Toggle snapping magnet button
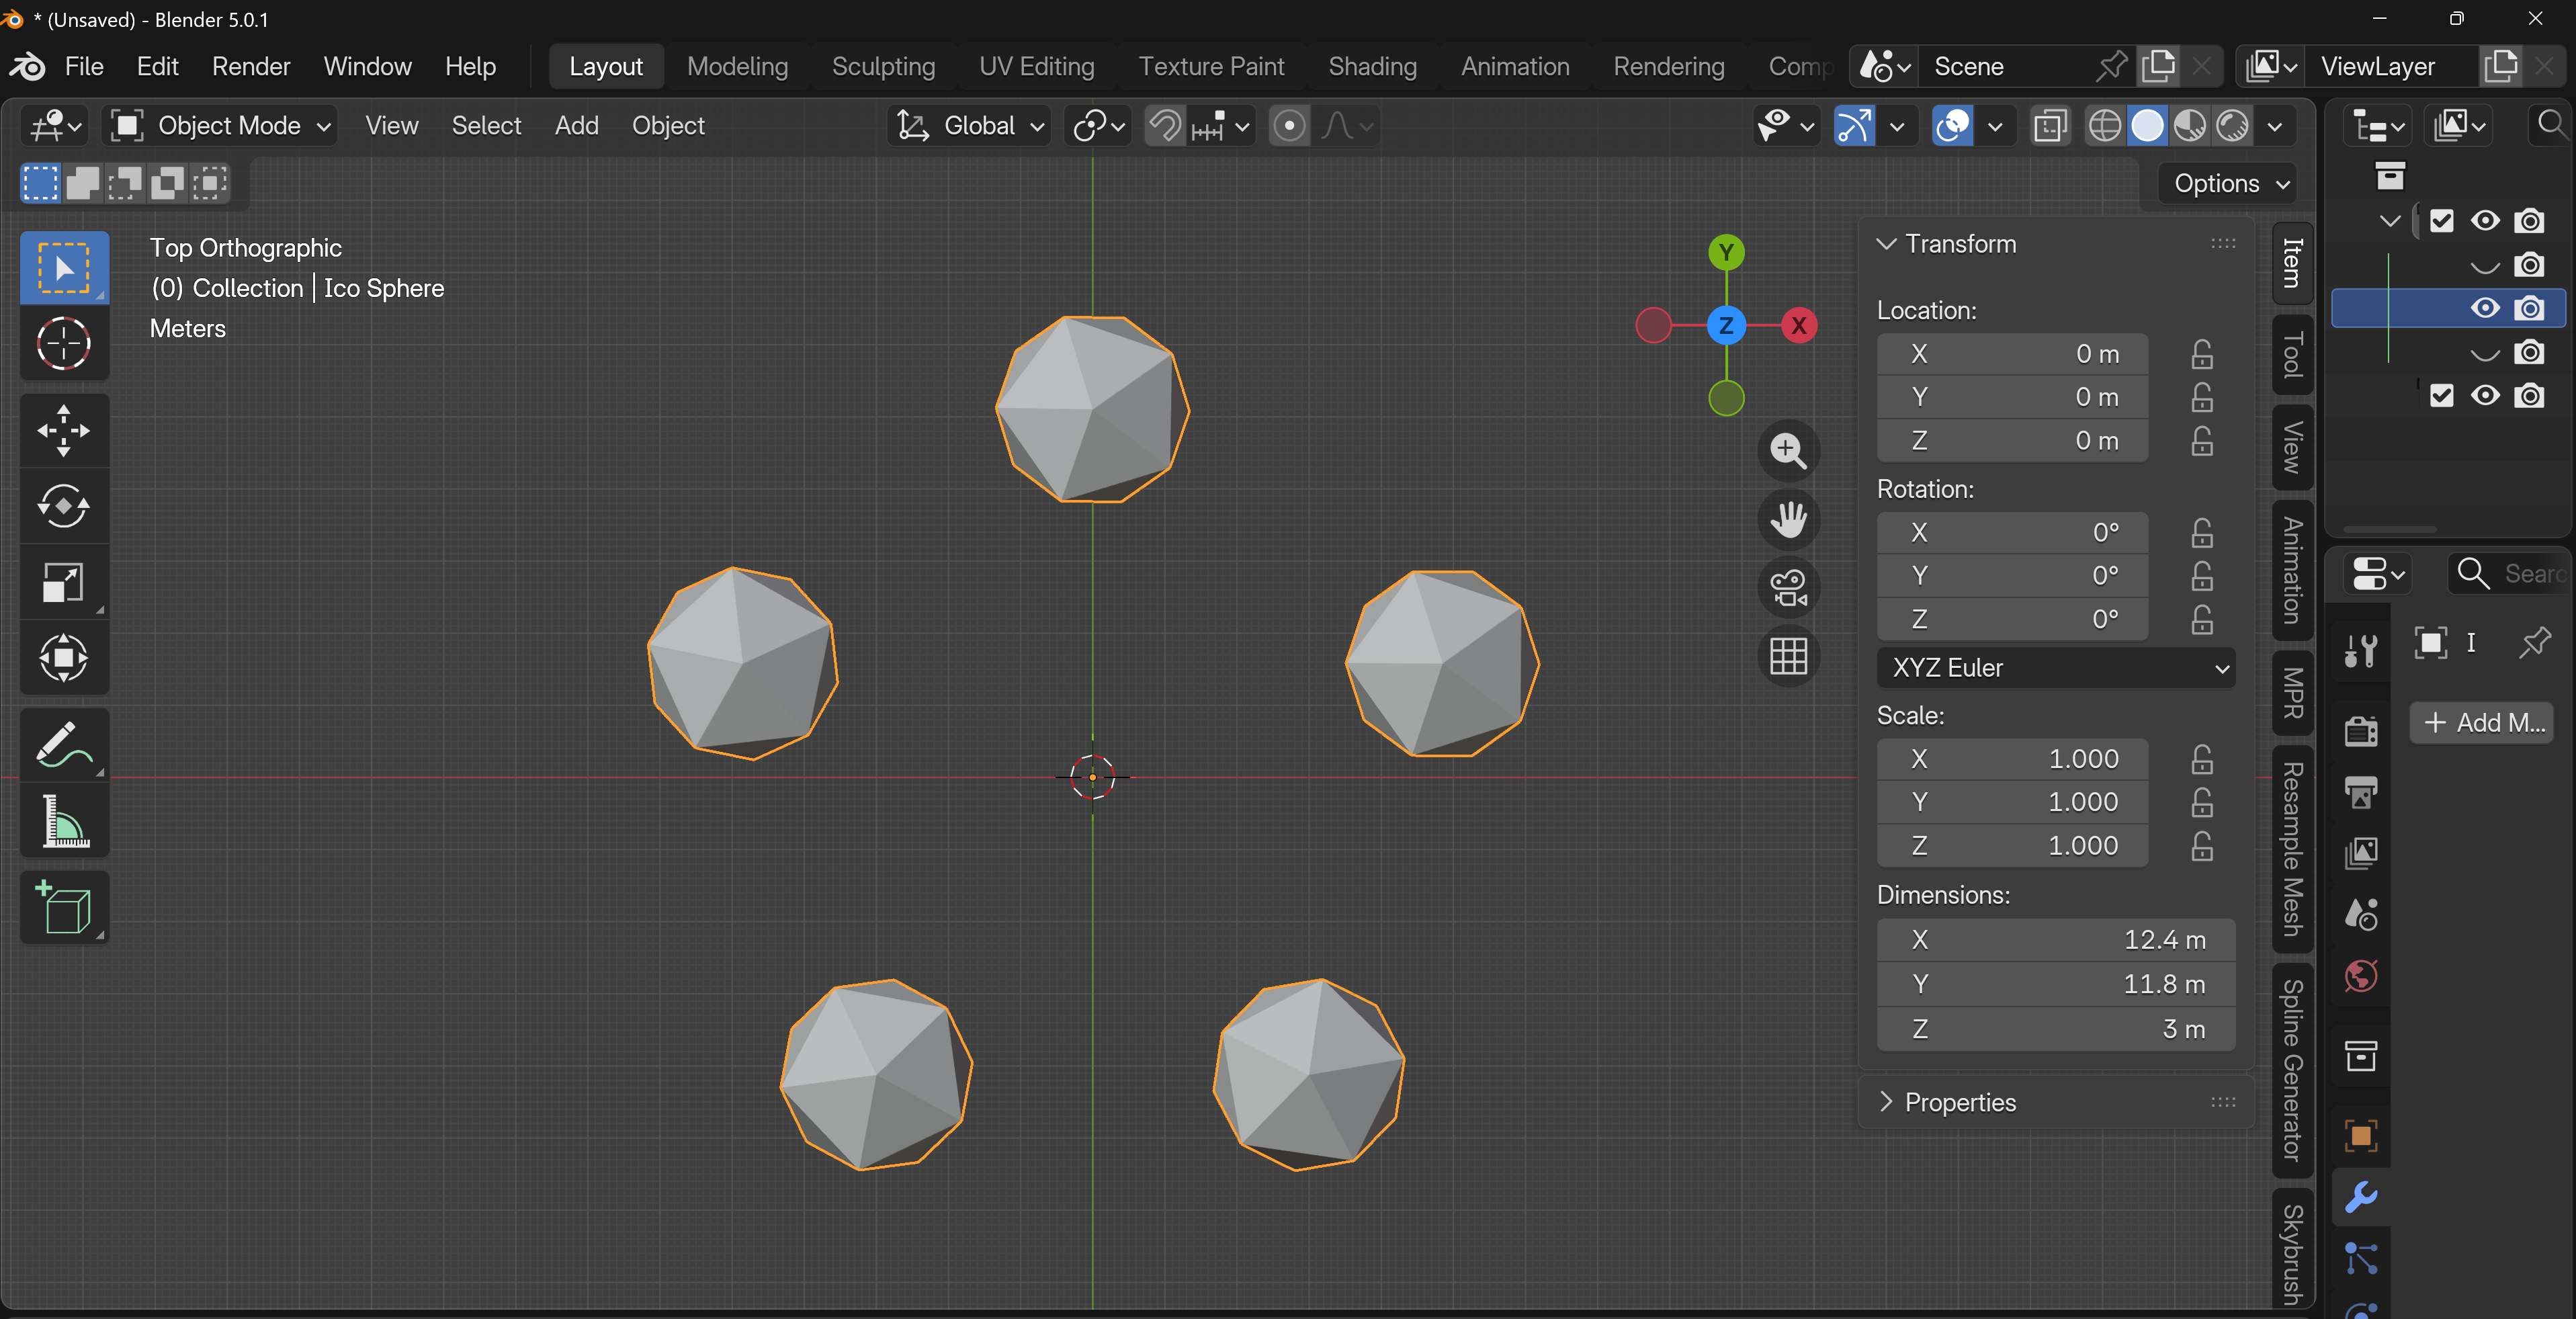Viewport: 2576px width, 1319px height. tap(1165, 126)
